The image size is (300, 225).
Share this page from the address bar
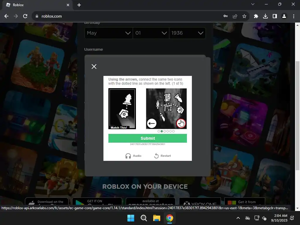tap(235, 16)
